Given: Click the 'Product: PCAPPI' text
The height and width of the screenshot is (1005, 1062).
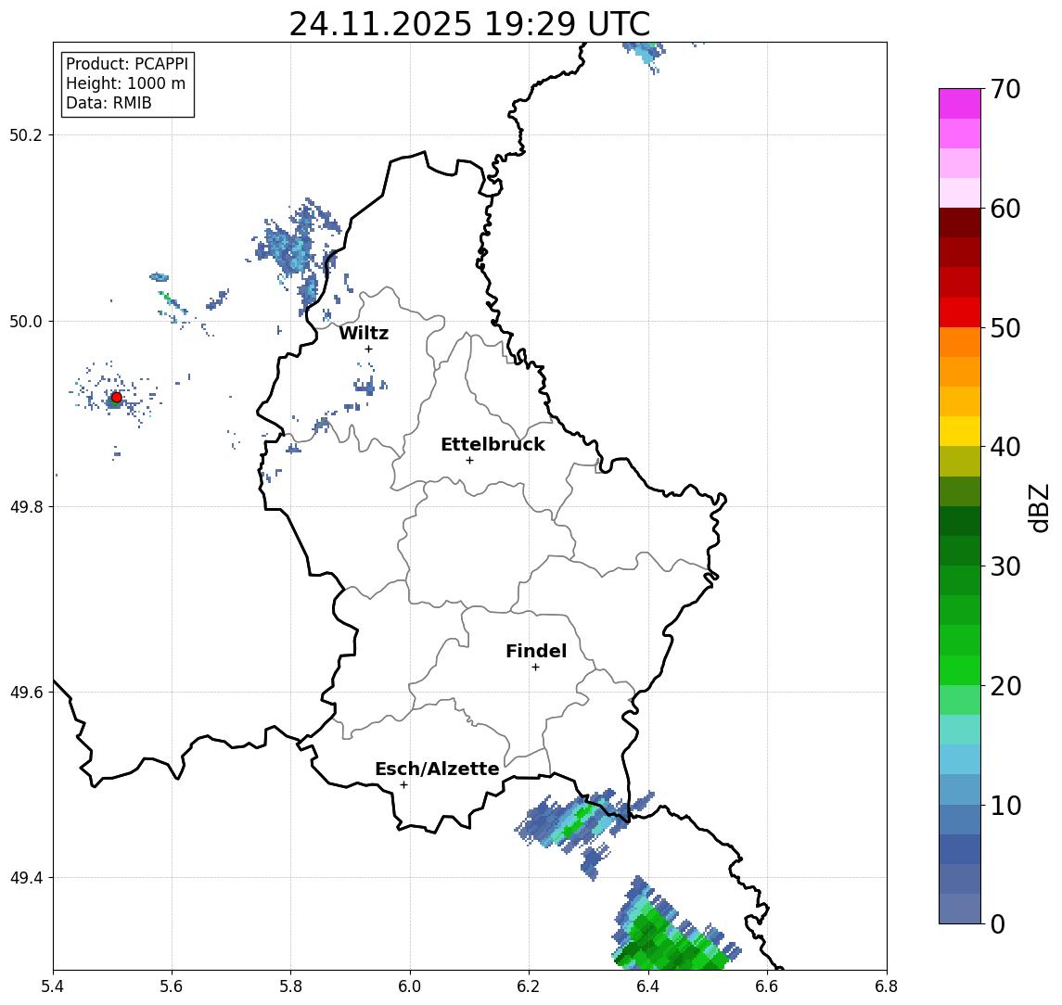Looking at the screenshot, I should 127,64.
